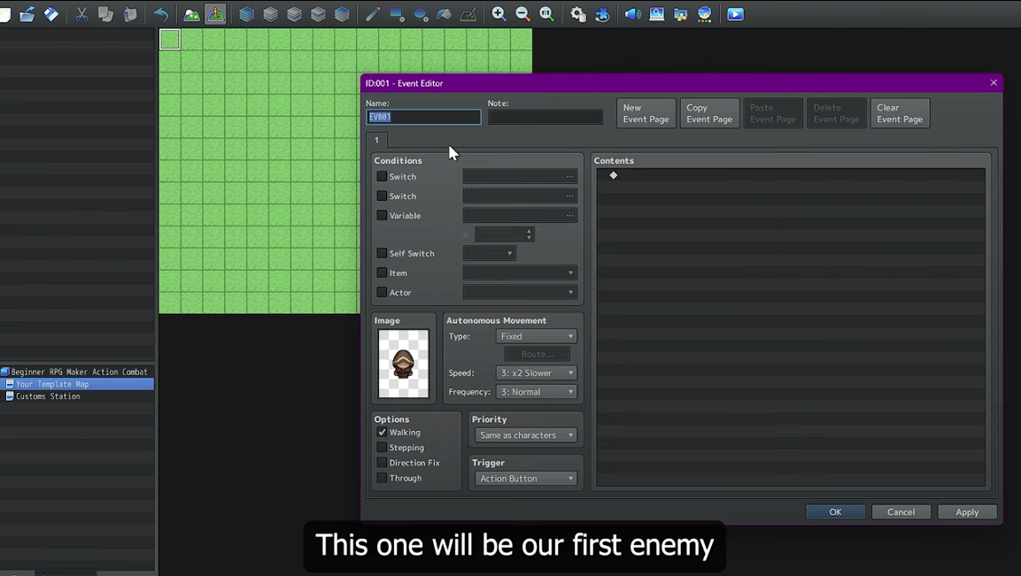Disable the Walking option checkbox
The height and width of the screenshot is (576, 1021).
click(x=382, y=433)
